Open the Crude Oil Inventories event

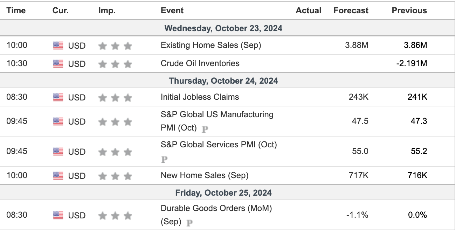pos(200,63)
